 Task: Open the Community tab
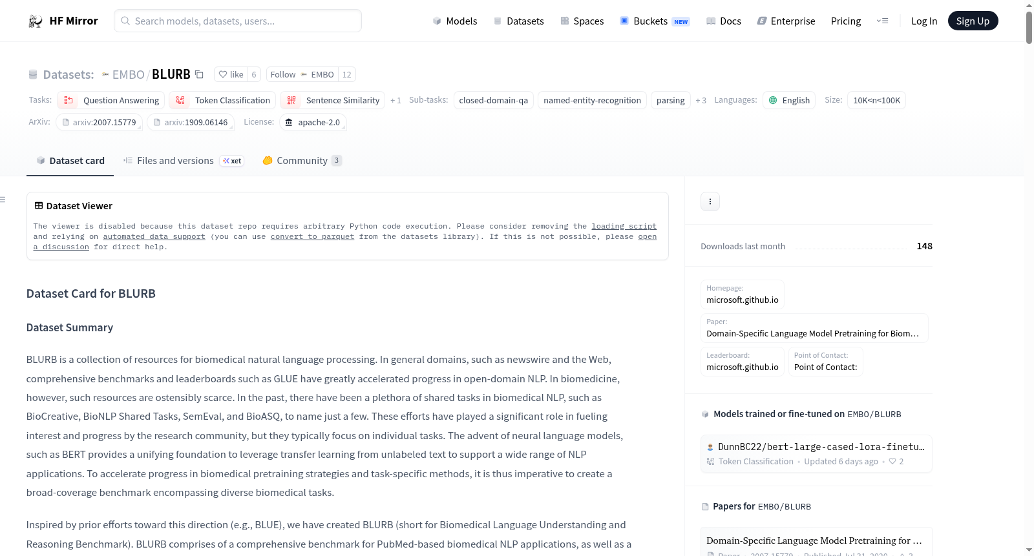(302, 161)
